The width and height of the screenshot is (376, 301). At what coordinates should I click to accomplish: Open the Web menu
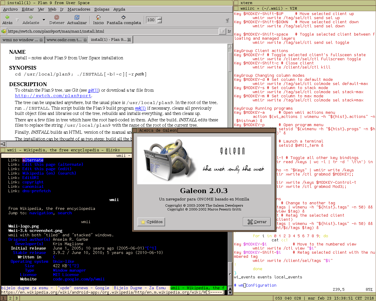[x=52, y=9]
